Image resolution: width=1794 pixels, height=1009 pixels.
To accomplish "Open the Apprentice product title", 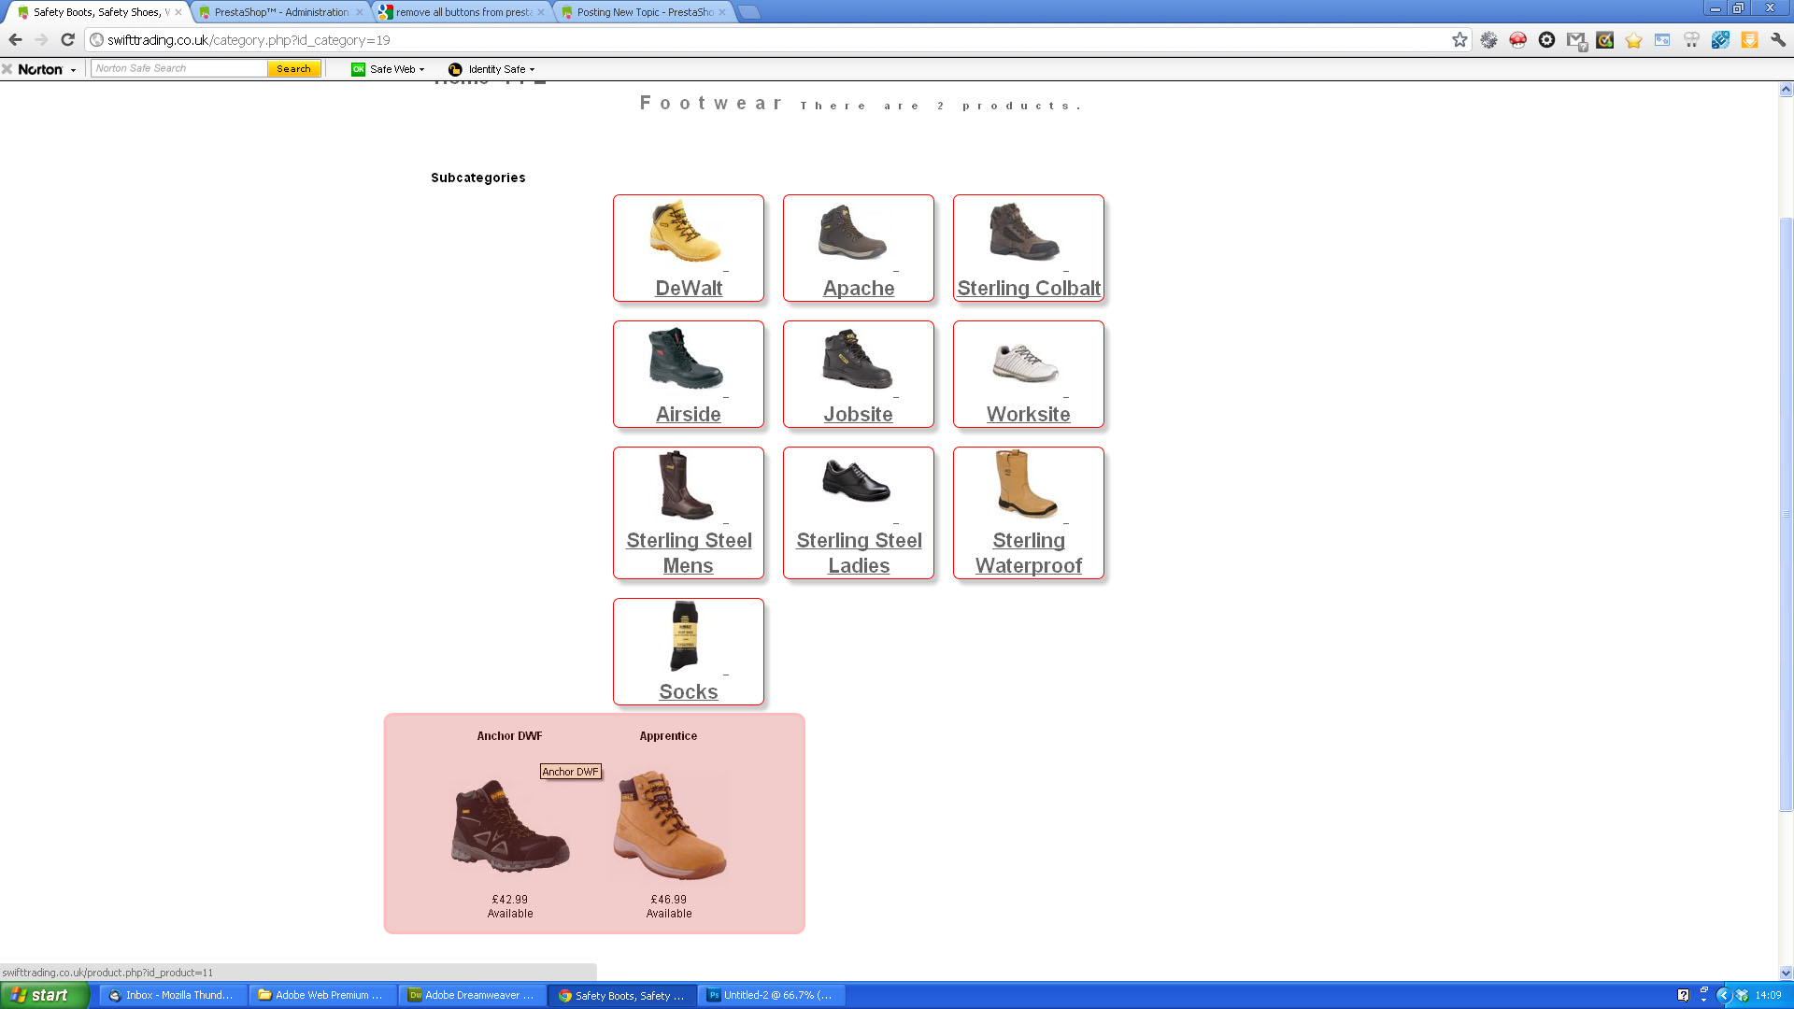I will point(668,736).
